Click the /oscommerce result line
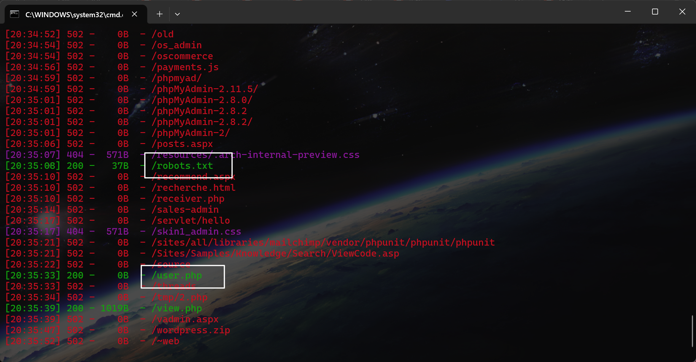The image size is (696, 362). (182, 56)
